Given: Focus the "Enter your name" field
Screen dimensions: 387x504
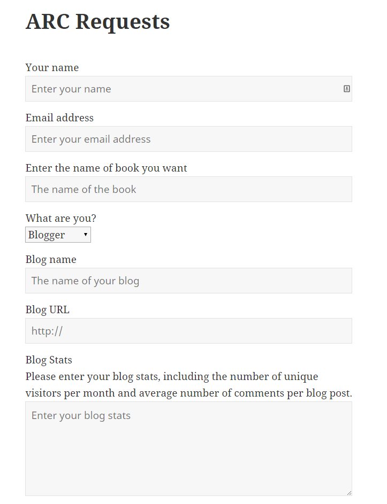Looking at the screenshot, I should point(182,89).
